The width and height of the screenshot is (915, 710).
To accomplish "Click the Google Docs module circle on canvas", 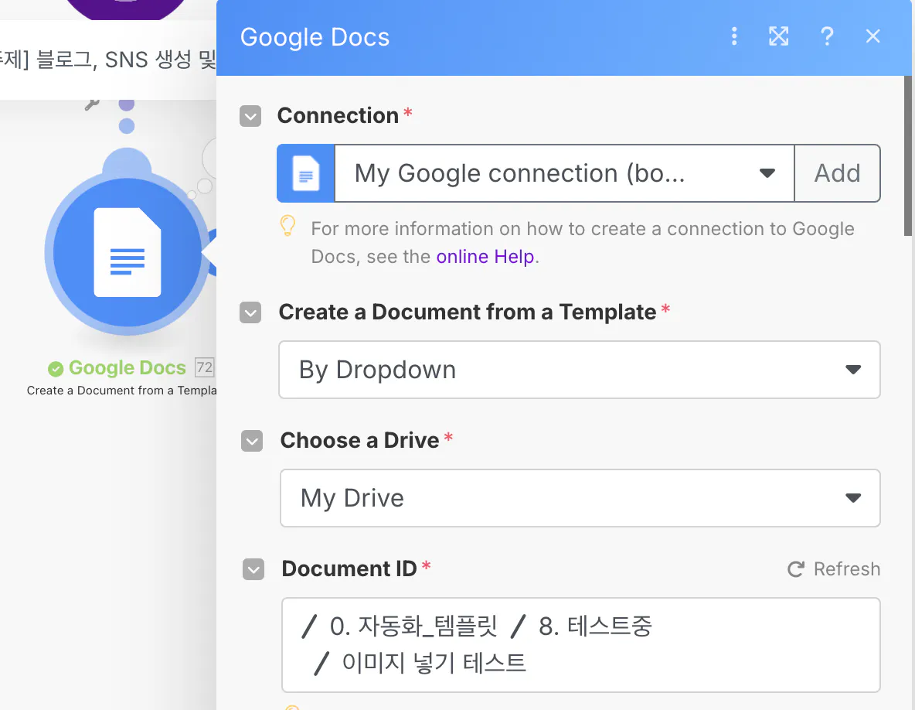I will pos(128,252).
